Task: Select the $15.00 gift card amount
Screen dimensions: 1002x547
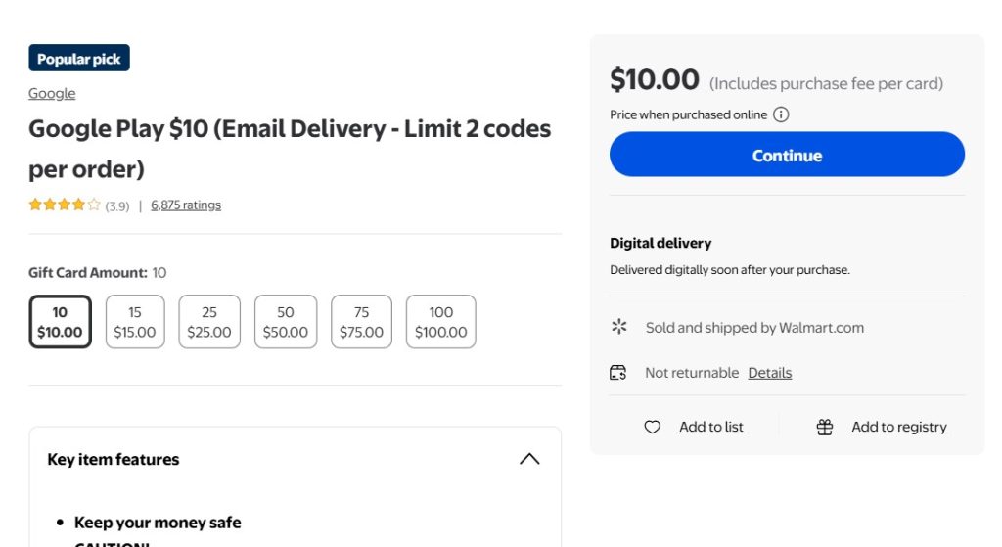Action: pos(135,322)
